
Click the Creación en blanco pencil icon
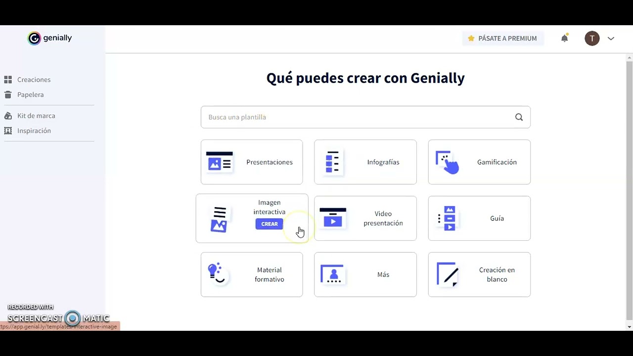pos(448,274)
